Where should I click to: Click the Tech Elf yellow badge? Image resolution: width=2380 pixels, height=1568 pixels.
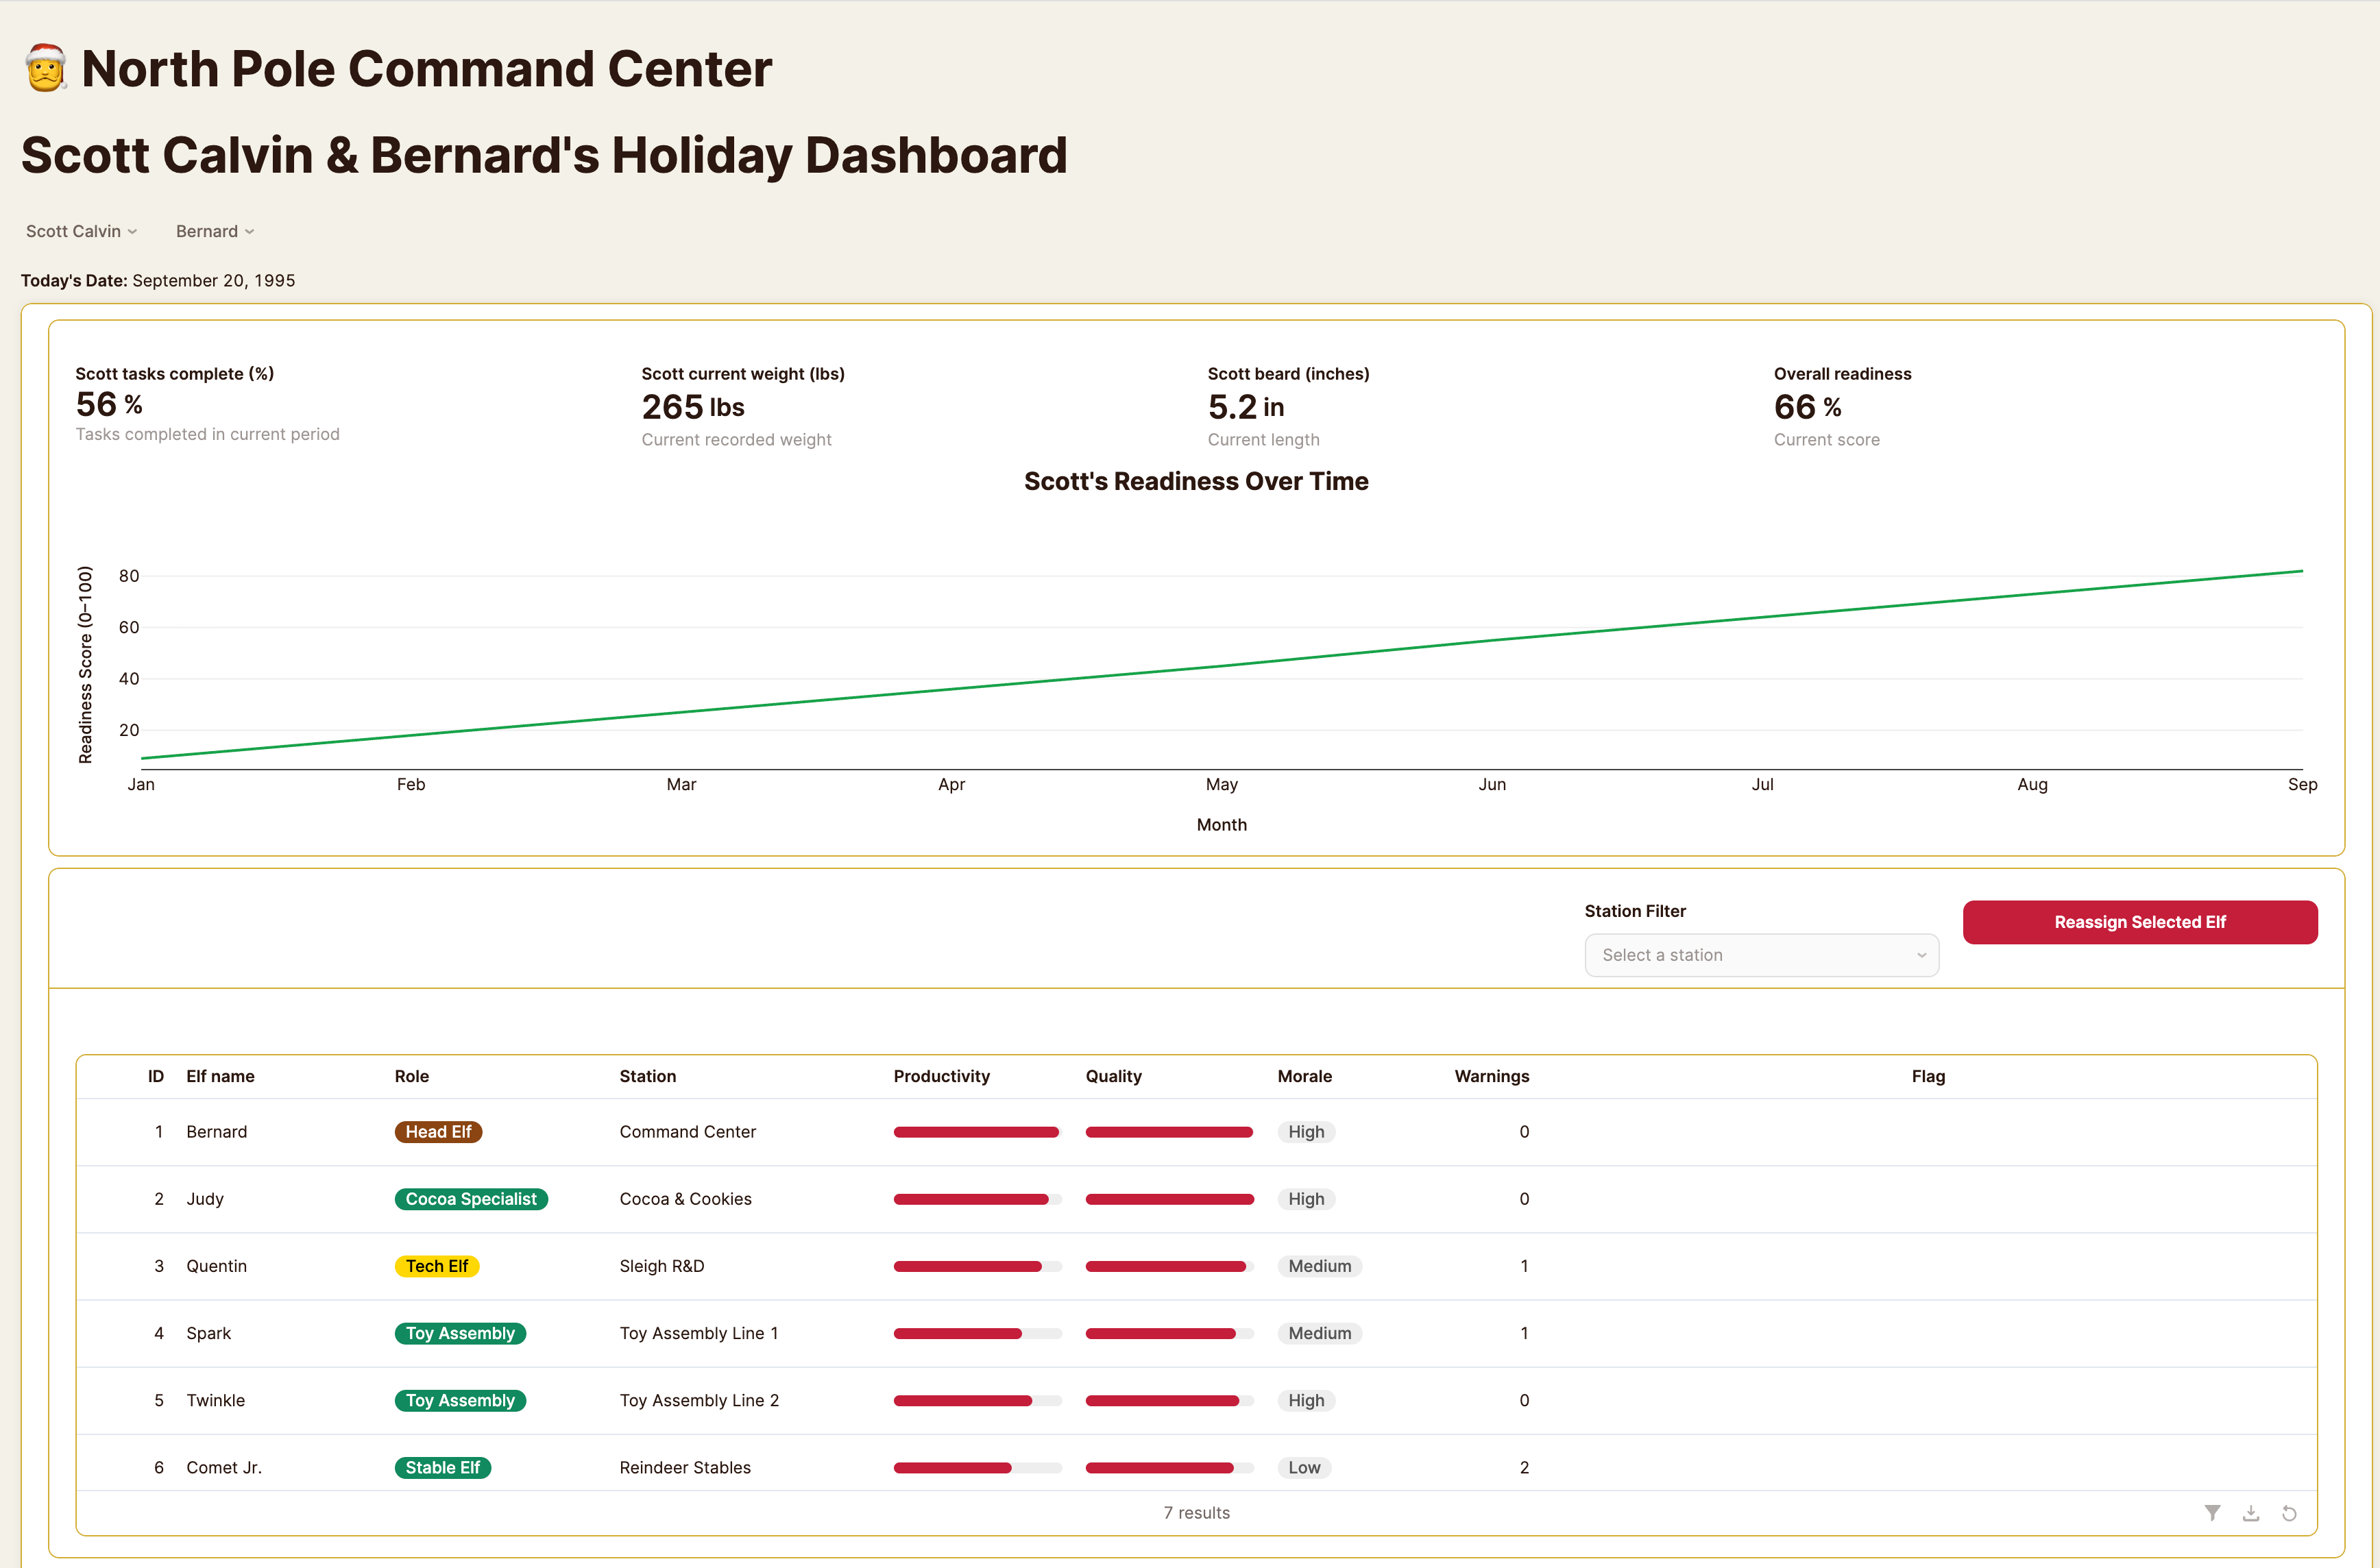click(x=437, y=1266)
